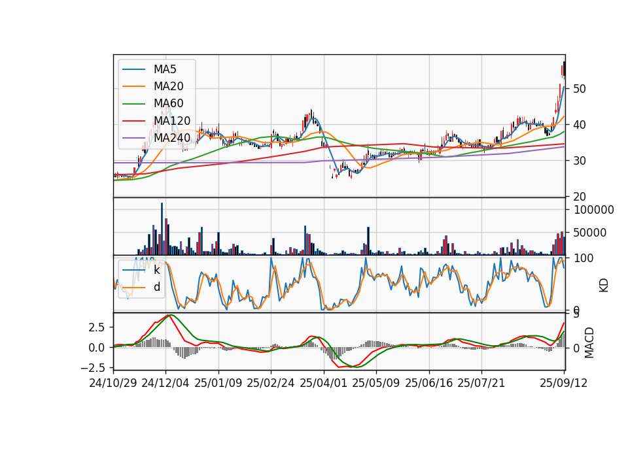Click the tallest volume bar near 24/12/04
This screenshot has height=451, width=628.
pos(162,229)
